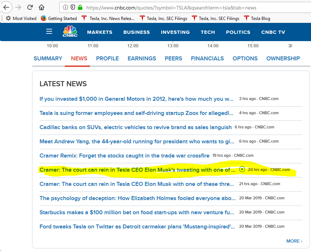This screenshot has height=251, width=311.
Task: Switch to the PROFILE tab
Action: [x=107, y=59]
